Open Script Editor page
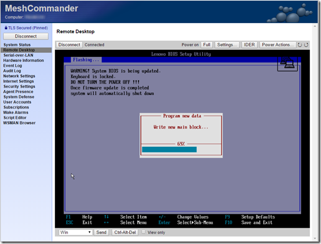The height and width of the screenshot is (244, 321). pos(15,118)
